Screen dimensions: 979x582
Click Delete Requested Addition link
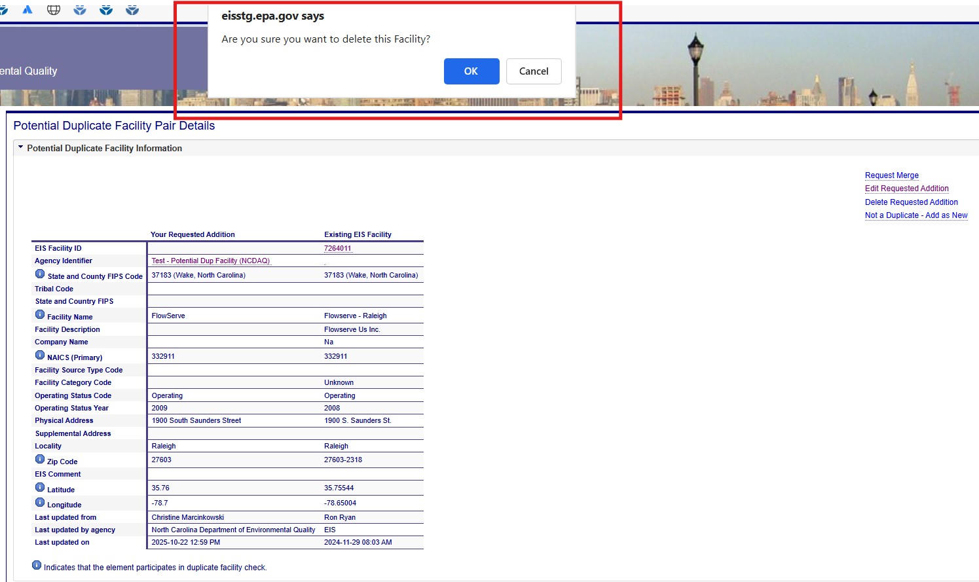[x=911, y=202]
